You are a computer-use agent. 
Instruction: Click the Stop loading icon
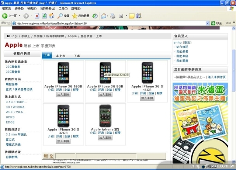pyautogui.click(x=37, y=16)
